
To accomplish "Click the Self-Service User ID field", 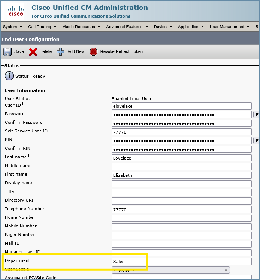I will click(x=182, y=132).
